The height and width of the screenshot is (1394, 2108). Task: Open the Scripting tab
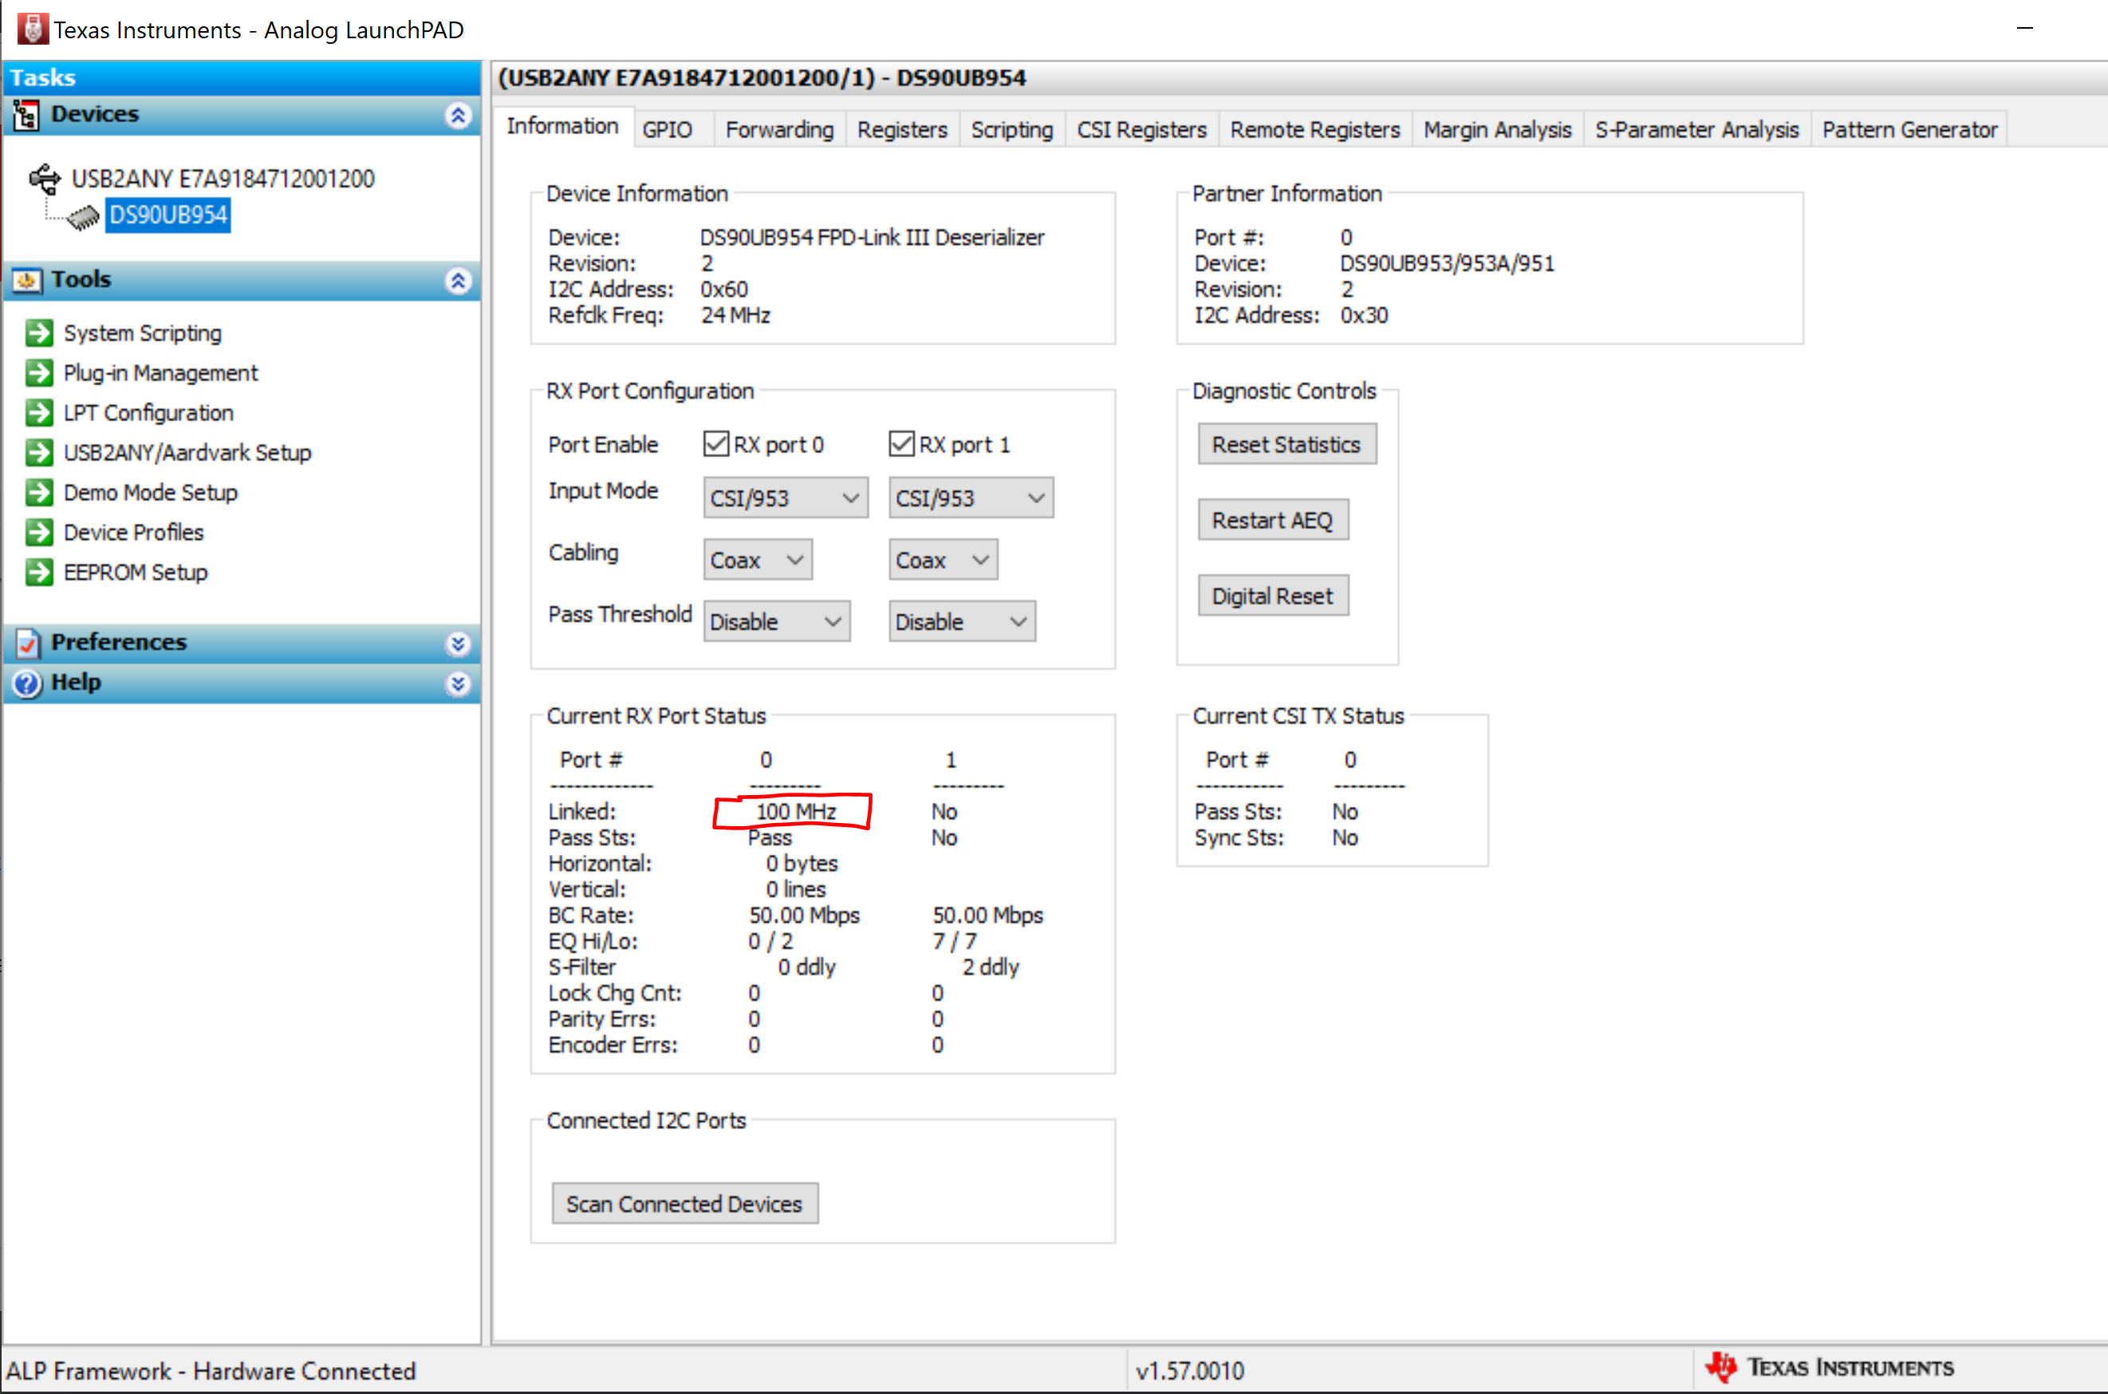click(1012, 130)
